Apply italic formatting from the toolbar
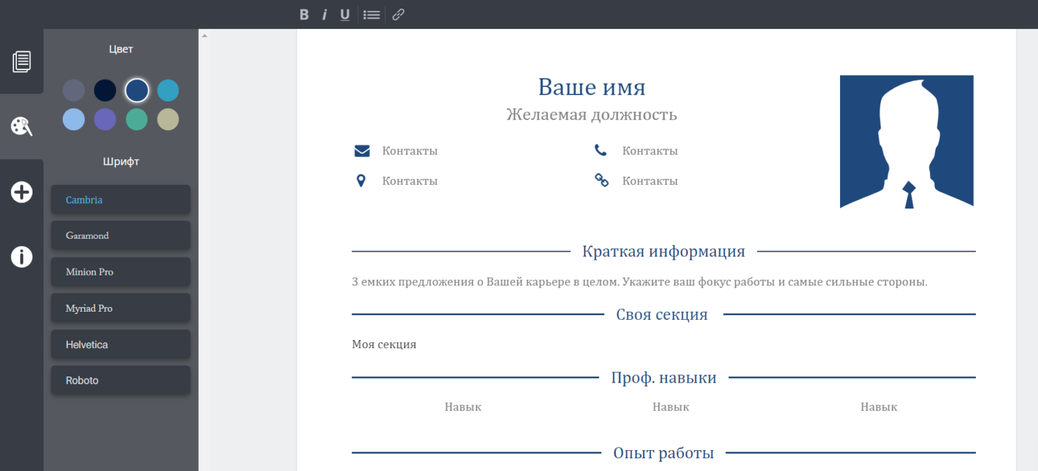1038x471 pixels. point(324,14)
